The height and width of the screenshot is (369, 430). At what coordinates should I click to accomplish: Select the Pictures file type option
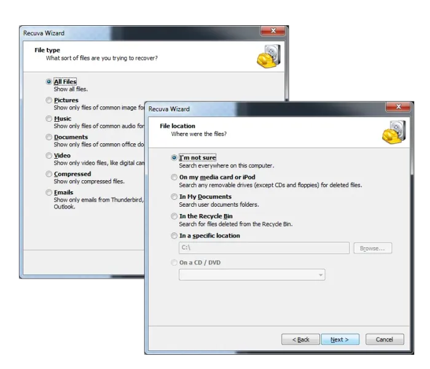point(49,100)
